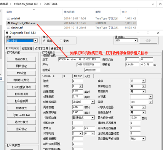Click the 网络设定 button

[x=21, y=66]
